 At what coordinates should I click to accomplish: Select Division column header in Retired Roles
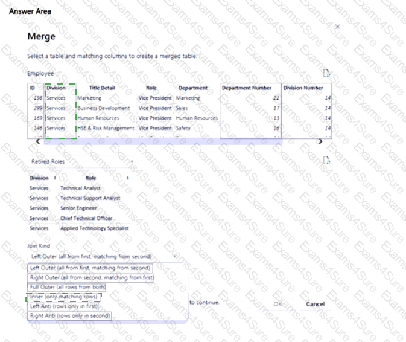tap(39, 178)
